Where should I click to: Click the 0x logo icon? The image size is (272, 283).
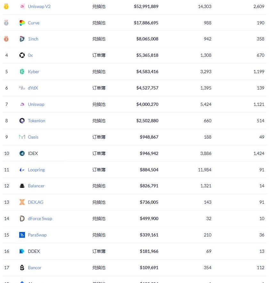click(22, 55)
